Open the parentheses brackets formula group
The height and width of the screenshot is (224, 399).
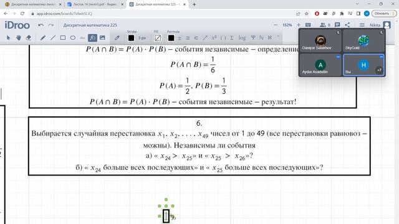click(x=223, y=38)
